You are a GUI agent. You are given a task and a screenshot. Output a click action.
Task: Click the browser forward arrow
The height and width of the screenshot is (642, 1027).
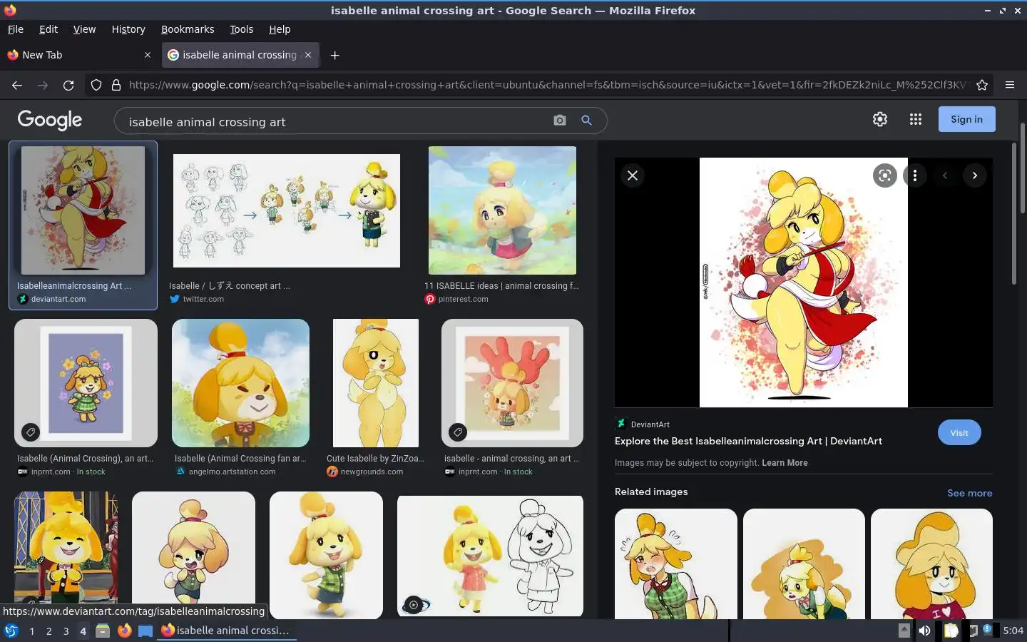43,85
